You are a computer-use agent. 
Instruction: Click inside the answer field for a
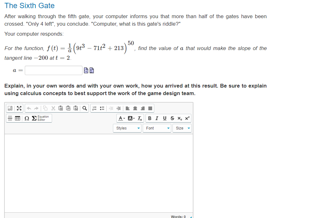tap(53, 70)
